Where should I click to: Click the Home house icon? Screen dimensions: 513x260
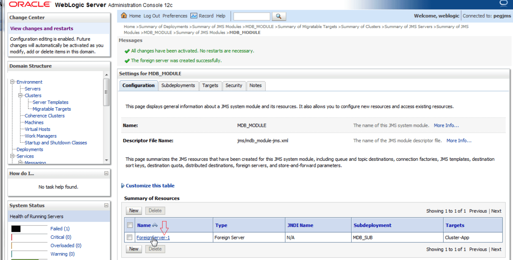[124, 16]
